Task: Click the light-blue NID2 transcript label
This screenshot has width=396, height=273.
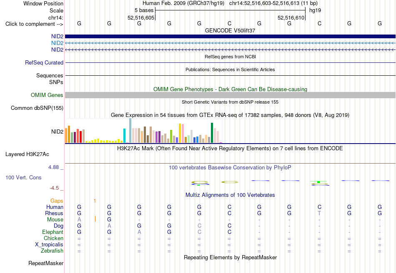Action: (x=57, y=43)
